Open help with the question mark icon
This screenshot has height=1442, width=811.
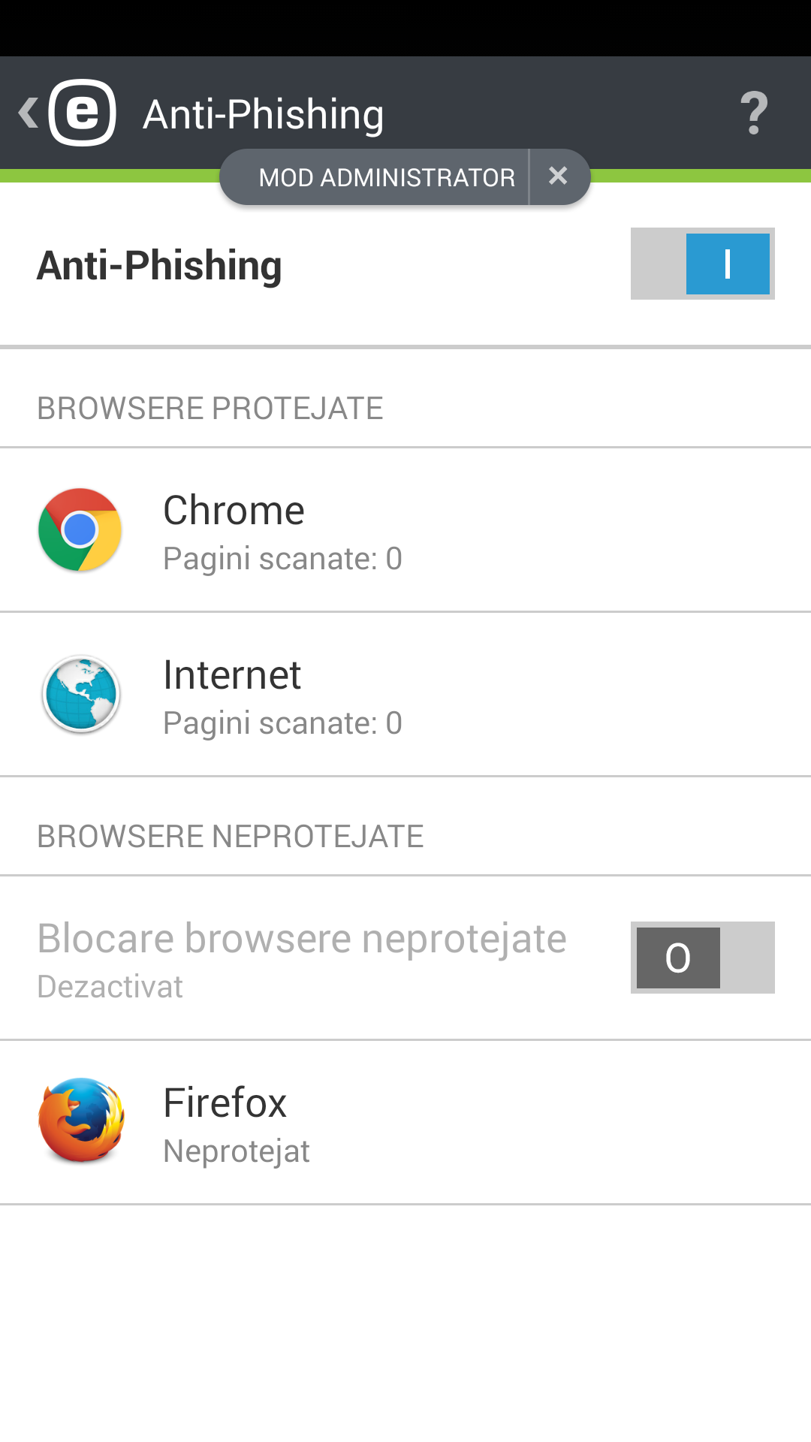click(754, 113)
